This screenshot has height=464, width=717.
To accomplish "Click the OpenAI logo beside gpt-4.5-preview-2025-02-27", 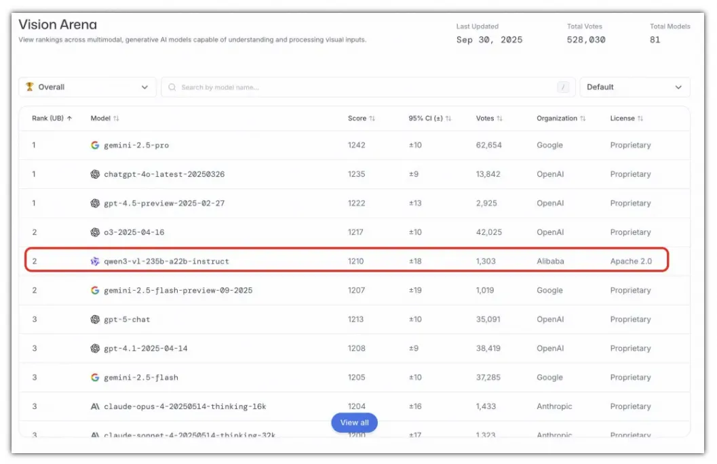I will pyautogui.click(x=95, y=203).
